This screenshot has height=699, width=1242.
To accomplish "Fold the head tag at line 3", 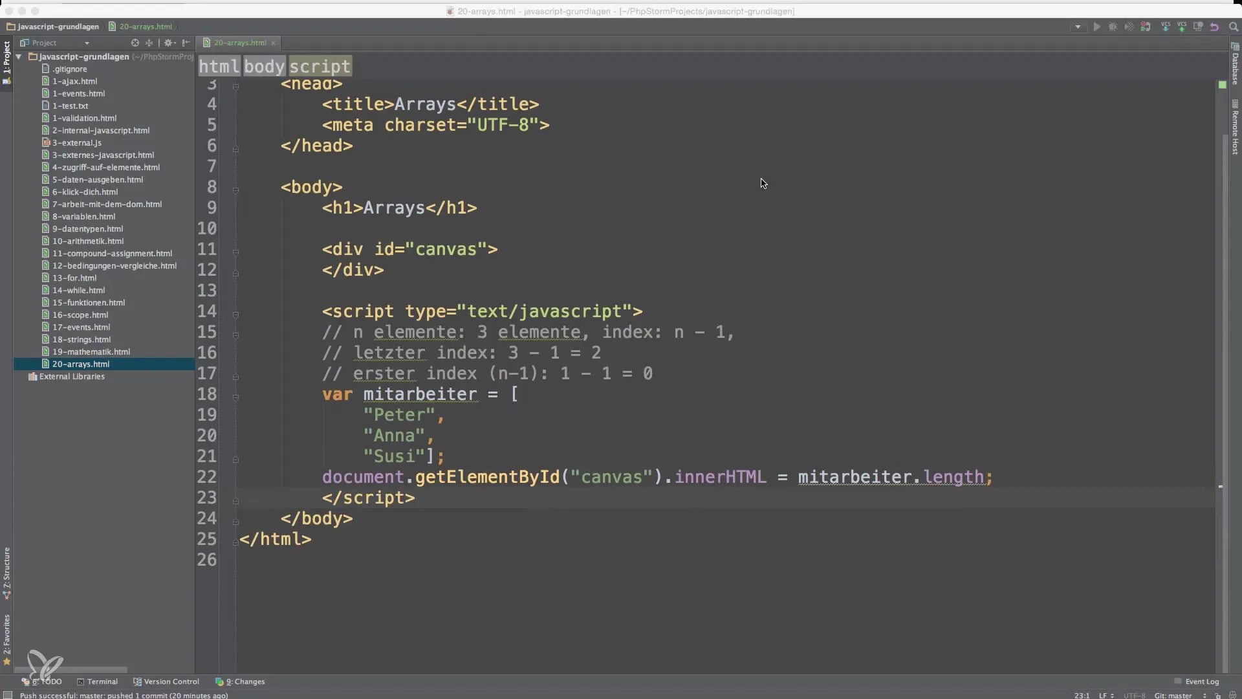I will click(x=235, y=86).
